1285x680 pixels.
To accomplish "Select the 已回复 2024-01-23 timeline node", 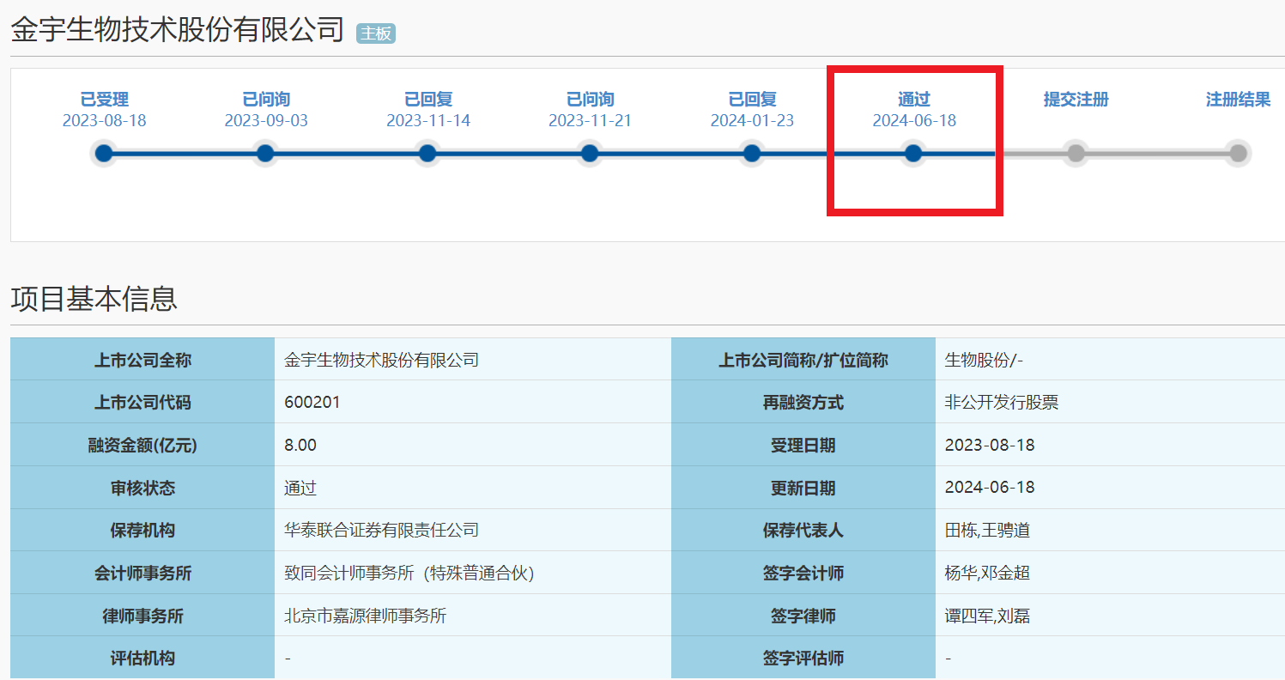I will [x=751, y=154].
